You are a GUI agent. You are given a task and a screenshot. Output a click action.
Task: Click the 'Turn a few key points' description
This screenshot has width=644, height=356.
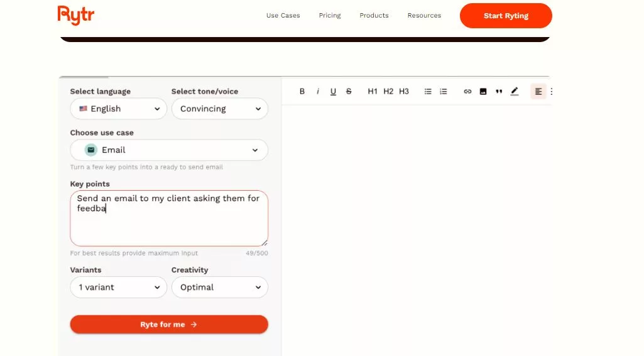point(146,167)
